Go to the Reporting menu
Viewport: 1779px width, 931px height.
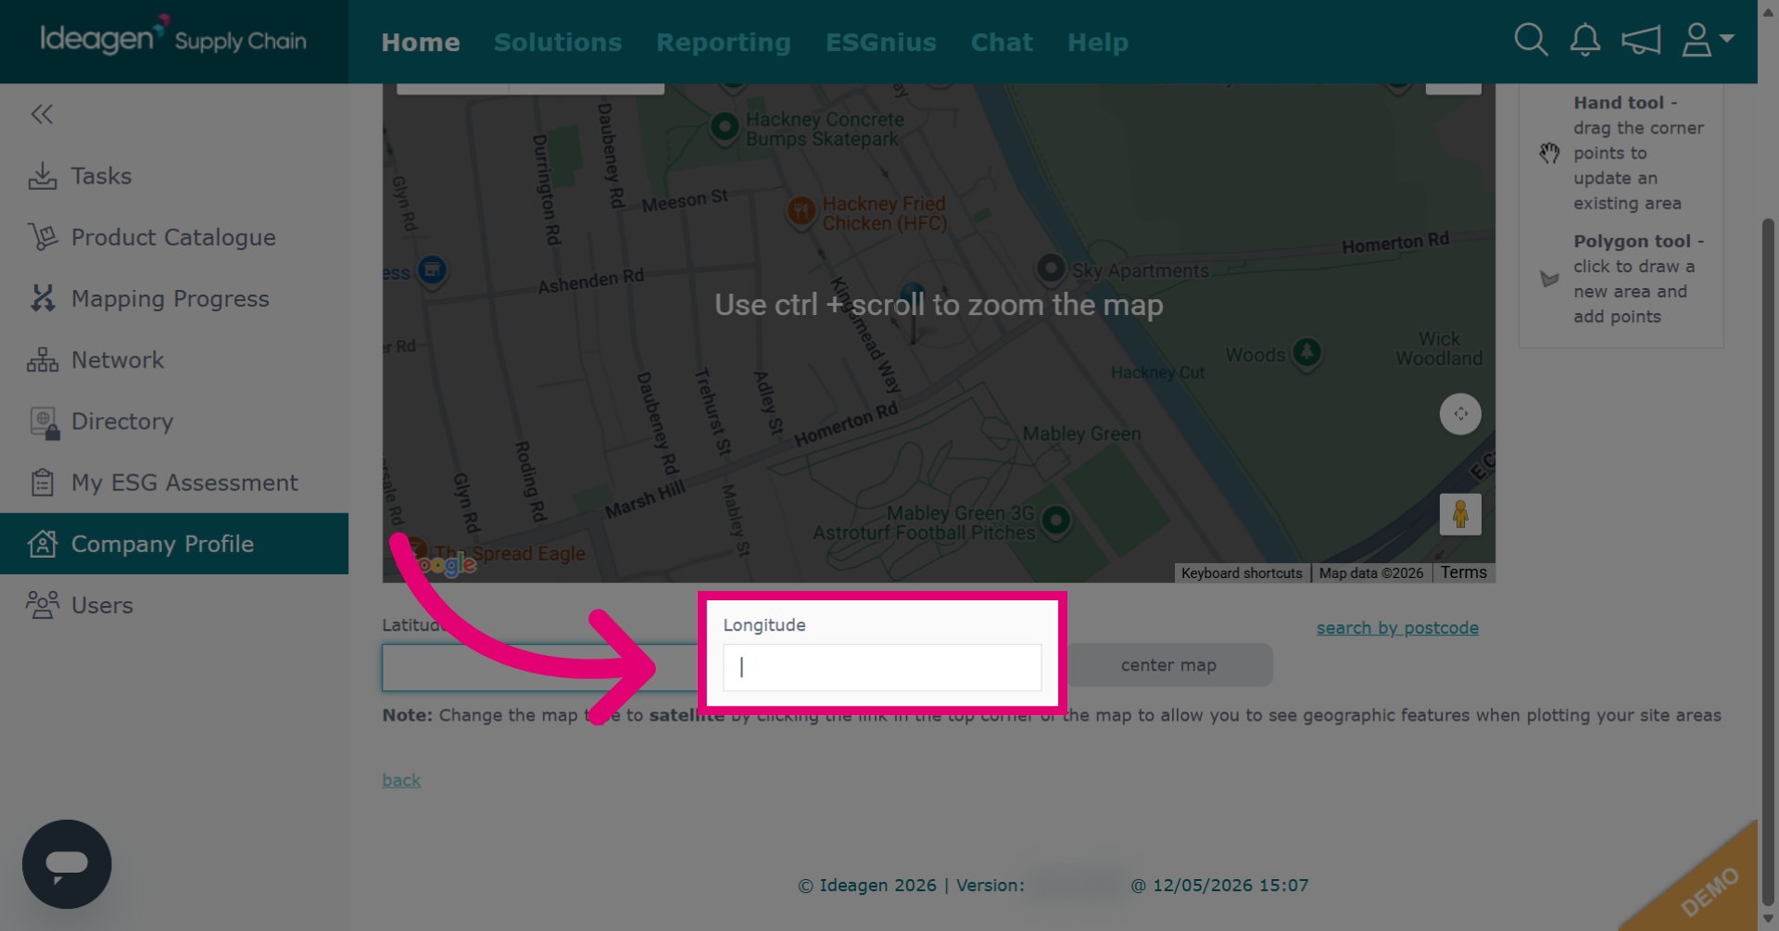[724, 43]
